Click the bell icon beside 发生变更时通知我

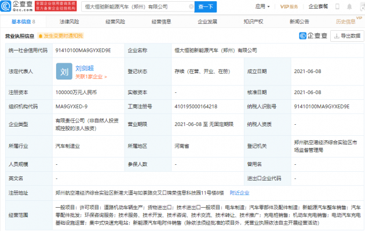pos(41,36)
